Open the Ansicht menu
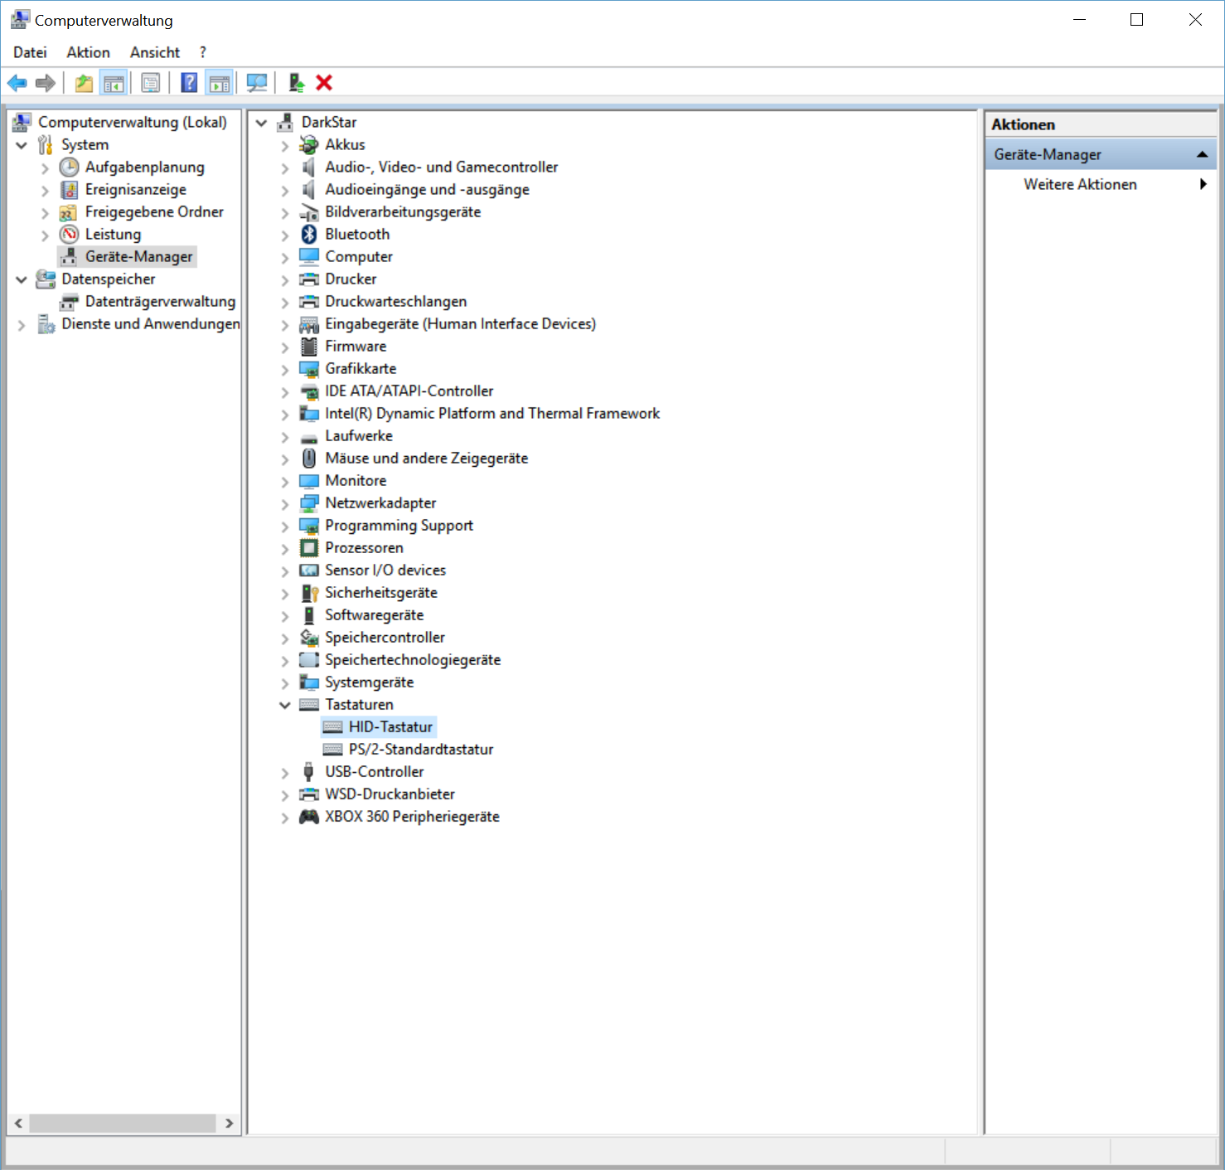Viewport: 1225px width, 1170px height. coord(154,52)
